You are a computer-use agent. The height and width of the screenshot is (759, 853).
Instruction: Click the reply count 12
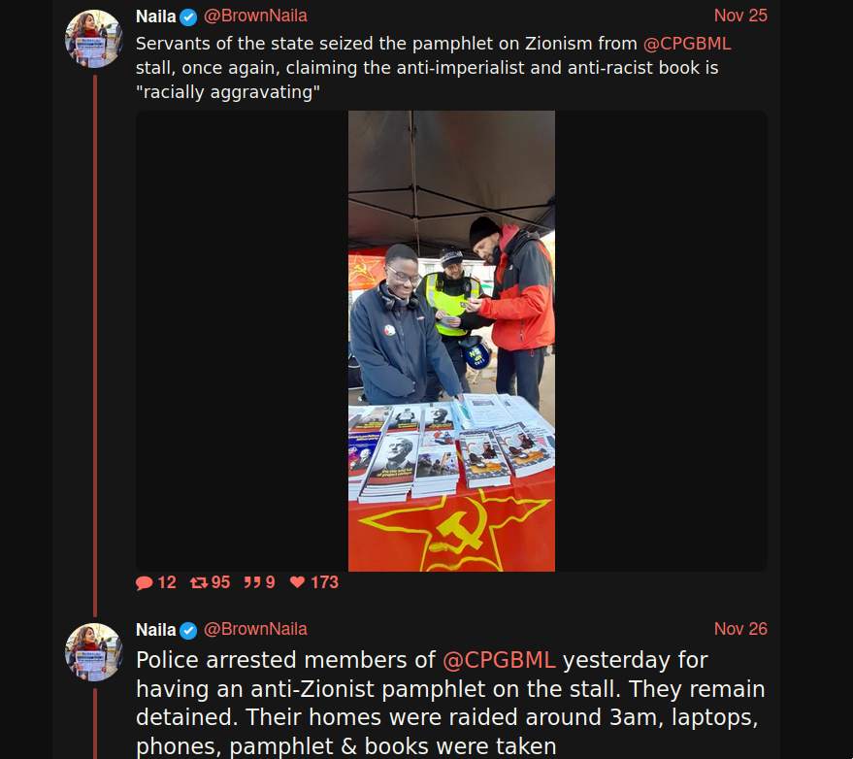click(167, 582)
